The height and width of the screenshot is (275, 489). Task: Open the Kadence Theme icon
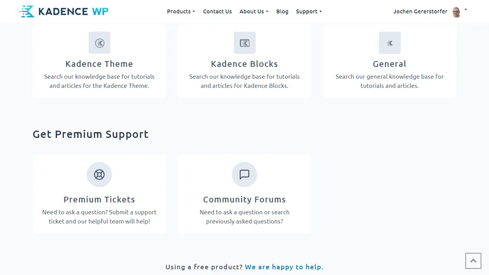coord(99,43)
